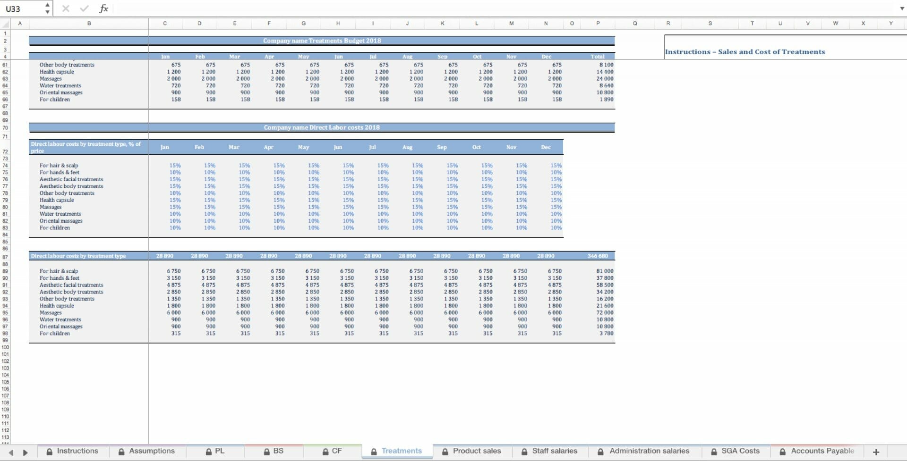Click 'Company name Direct Labor costs 2018' title
The image size is (907, 461).
click(322, 127)
